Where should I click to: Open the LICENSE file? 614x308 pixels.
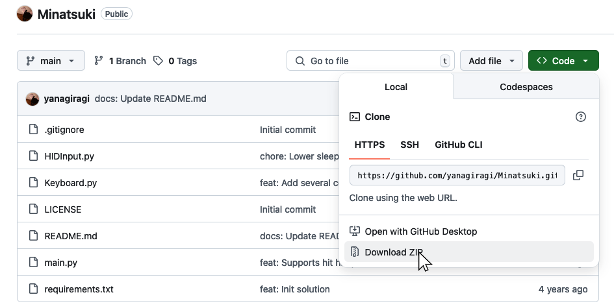pos(63,209)
